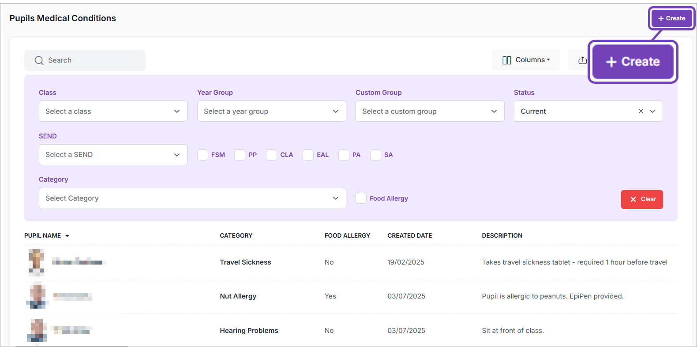The height and width of the screenshot is (347, 697).
Task: Check the PP filter box
Action: (x=240, y=155)
